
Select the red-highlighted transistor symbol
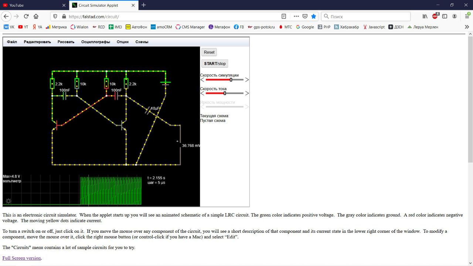point(57,126)
